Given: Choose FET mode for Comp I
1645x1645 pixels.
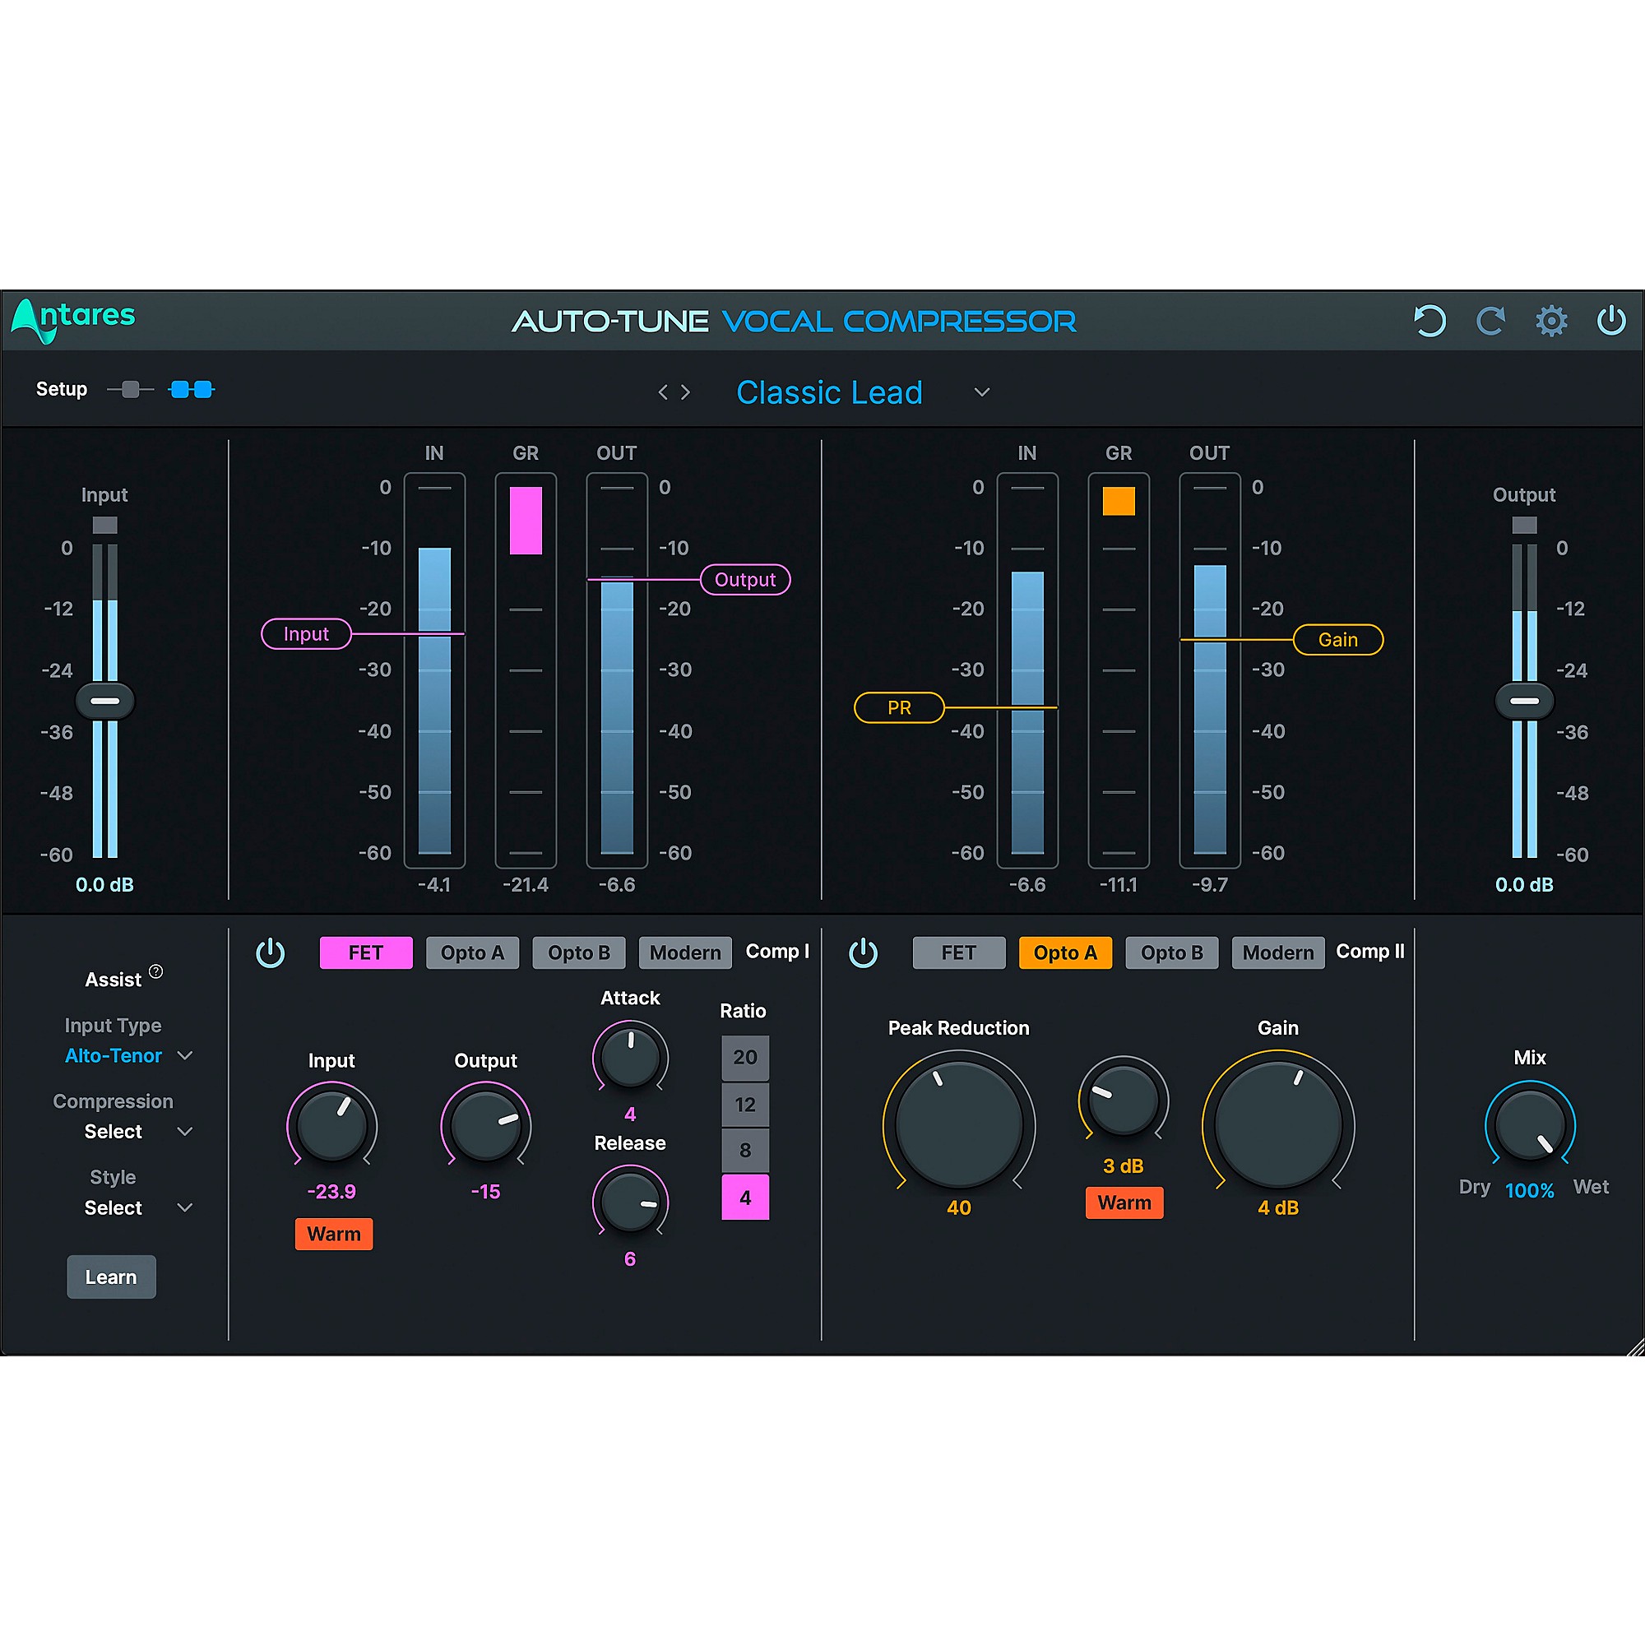Looking at the screenshot, I should point(366,952).
